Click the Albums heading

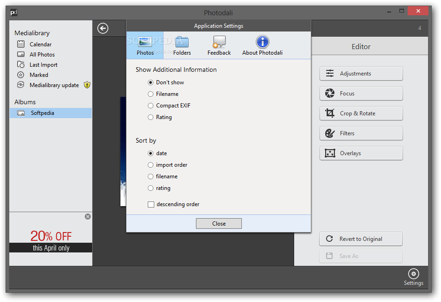pyautogui.click(x=25, y=102)
